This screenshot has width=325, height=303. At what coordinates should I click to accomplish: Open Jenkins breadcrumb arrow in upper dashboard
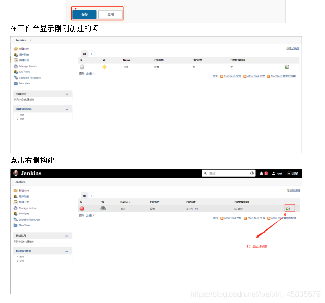(x=30, y=40)
